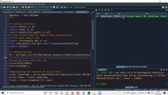Run cell and advance icon
This screenshot has width=168, height=95.
pos(26,7)
